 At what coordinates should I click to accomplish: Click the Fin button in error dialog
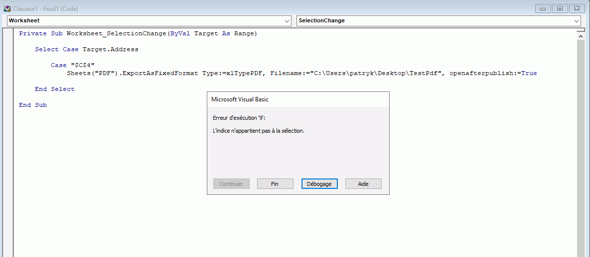275,184
